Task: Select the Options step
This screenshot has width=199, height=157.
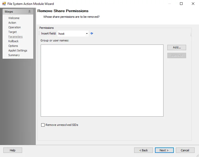Action: [13, 46]
